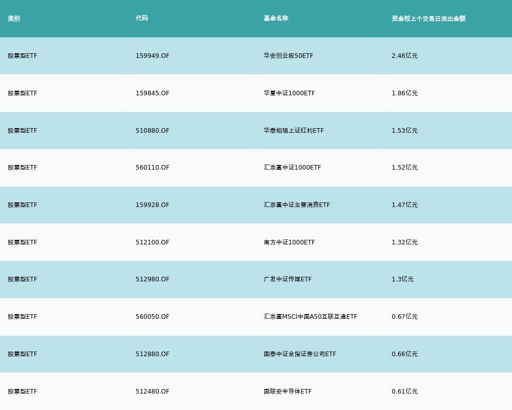Select code 512880.OF
This screenshot has width=512, height=410.
153,354
